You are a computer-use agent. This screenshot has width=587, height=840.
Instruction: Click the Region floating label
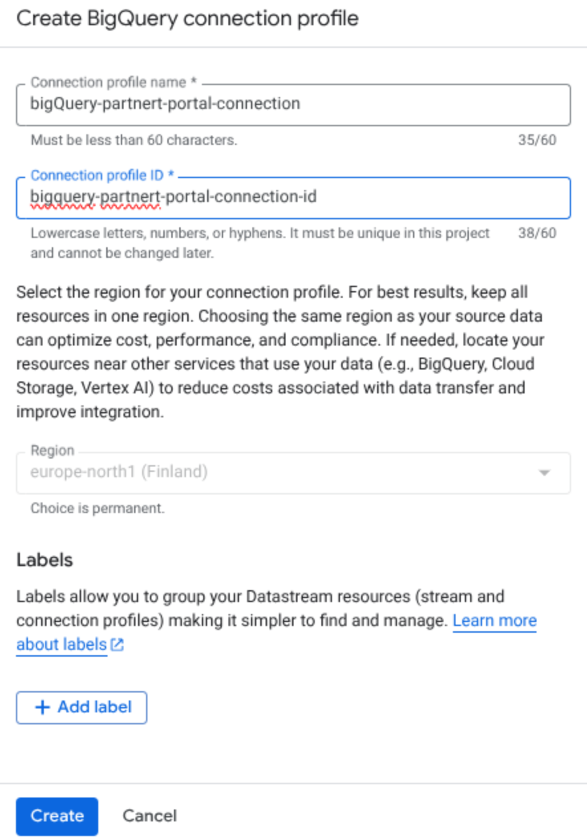pyautogui.click(x=52, y=451)
